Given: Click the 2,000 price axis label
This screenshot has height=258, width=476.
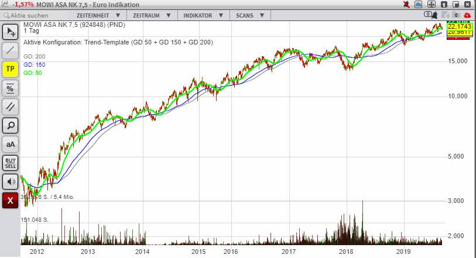Looking at the screenshot, I should coord(456,236).
